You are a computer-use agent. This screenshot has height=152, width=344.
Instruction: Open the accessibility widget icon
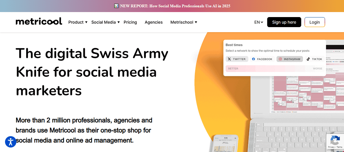pos(11,142)
